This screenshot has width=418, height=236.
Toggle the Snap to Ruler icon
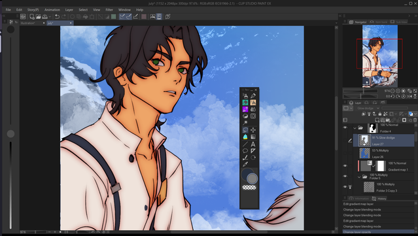pyautogui.click(x=122, y=16)
